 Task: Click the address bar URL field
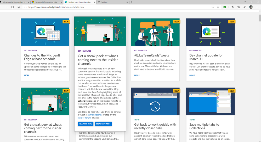coord(117,7)
